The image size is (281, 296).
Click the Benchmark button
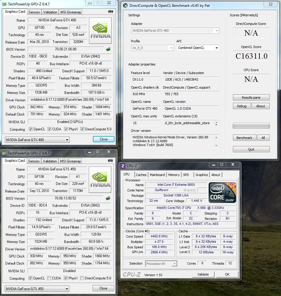(244, 138)
